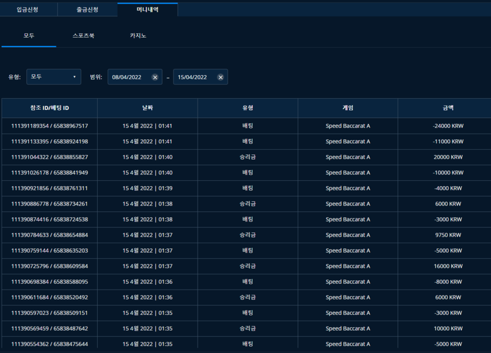This screenshot has height=353, width=491.
Task: Select ID 111390698384 / 65838588095
Action: tap(49, 282)
